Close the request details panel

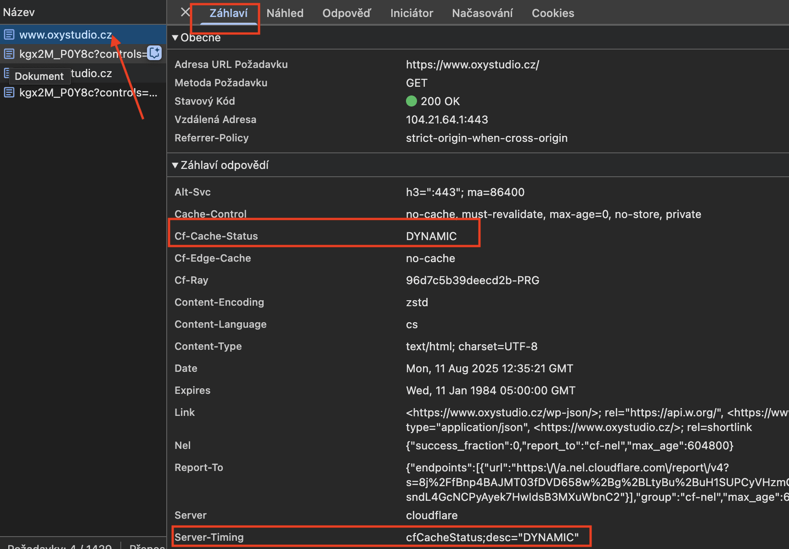point(185,12)
